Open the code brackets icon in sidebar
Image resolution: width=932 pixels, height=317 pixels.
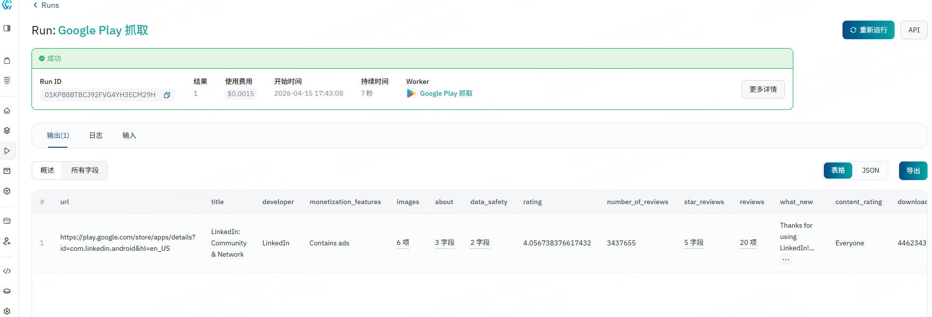click(x=7, y=271)
